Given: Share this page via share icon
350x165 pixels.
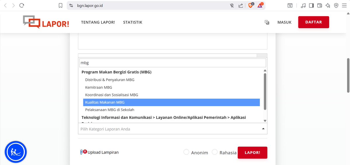Looking at the screenshot, I should pos(241,5).
